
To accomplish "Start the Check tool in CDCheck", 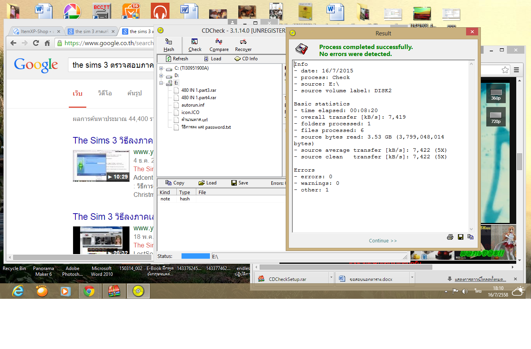I will click(195, 45).
